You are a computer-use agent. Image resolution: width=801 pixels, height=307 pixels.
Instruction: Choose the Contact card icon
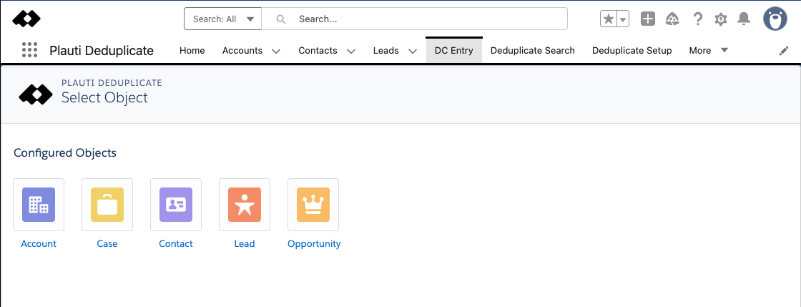point(176,205)
